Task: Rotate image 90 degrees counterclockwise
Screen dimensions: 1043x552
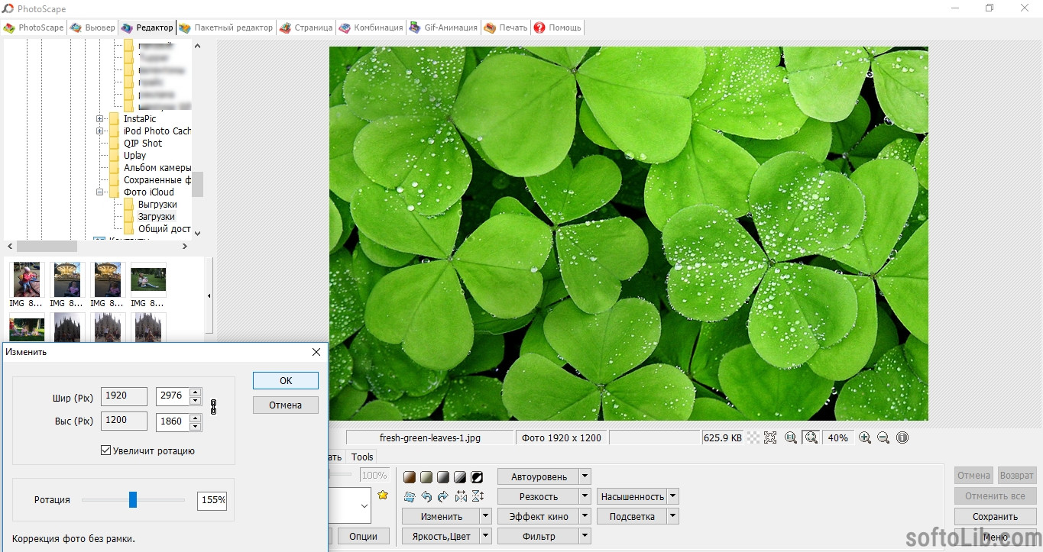Action: (x=426, y=496)
